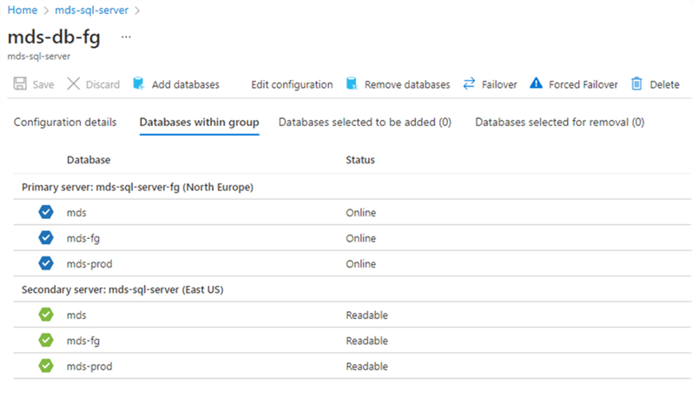The image size is (692, 398).
Task: Click the Forced Failover warning icon
Action: (x=536, y=83)
